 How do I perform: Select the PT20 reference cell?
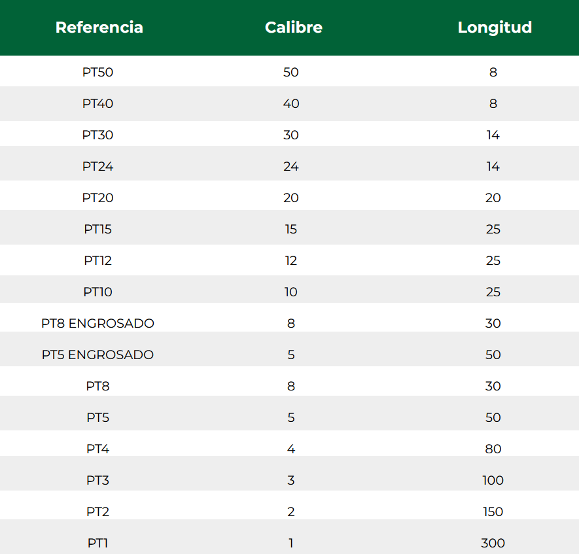tap(97, 198)
